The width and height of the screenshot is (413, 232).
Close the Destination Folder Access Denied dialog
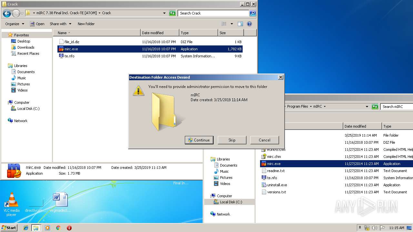(281, 77)
